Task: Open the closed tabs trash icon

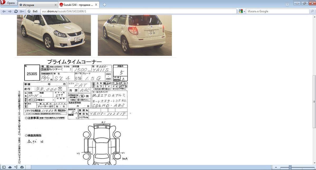Action: coord(287,4)
